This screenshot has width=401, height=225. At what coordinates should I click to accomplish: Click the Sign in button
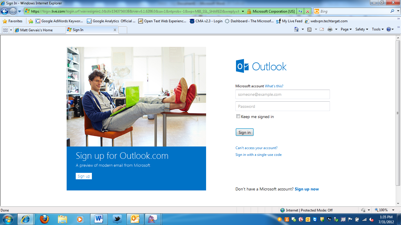click(245, 132)
